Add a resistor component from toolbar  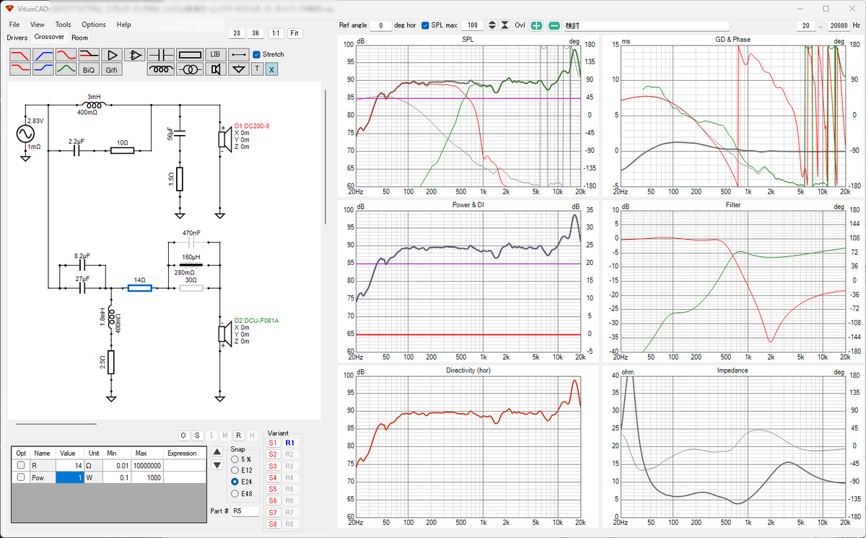189,54
